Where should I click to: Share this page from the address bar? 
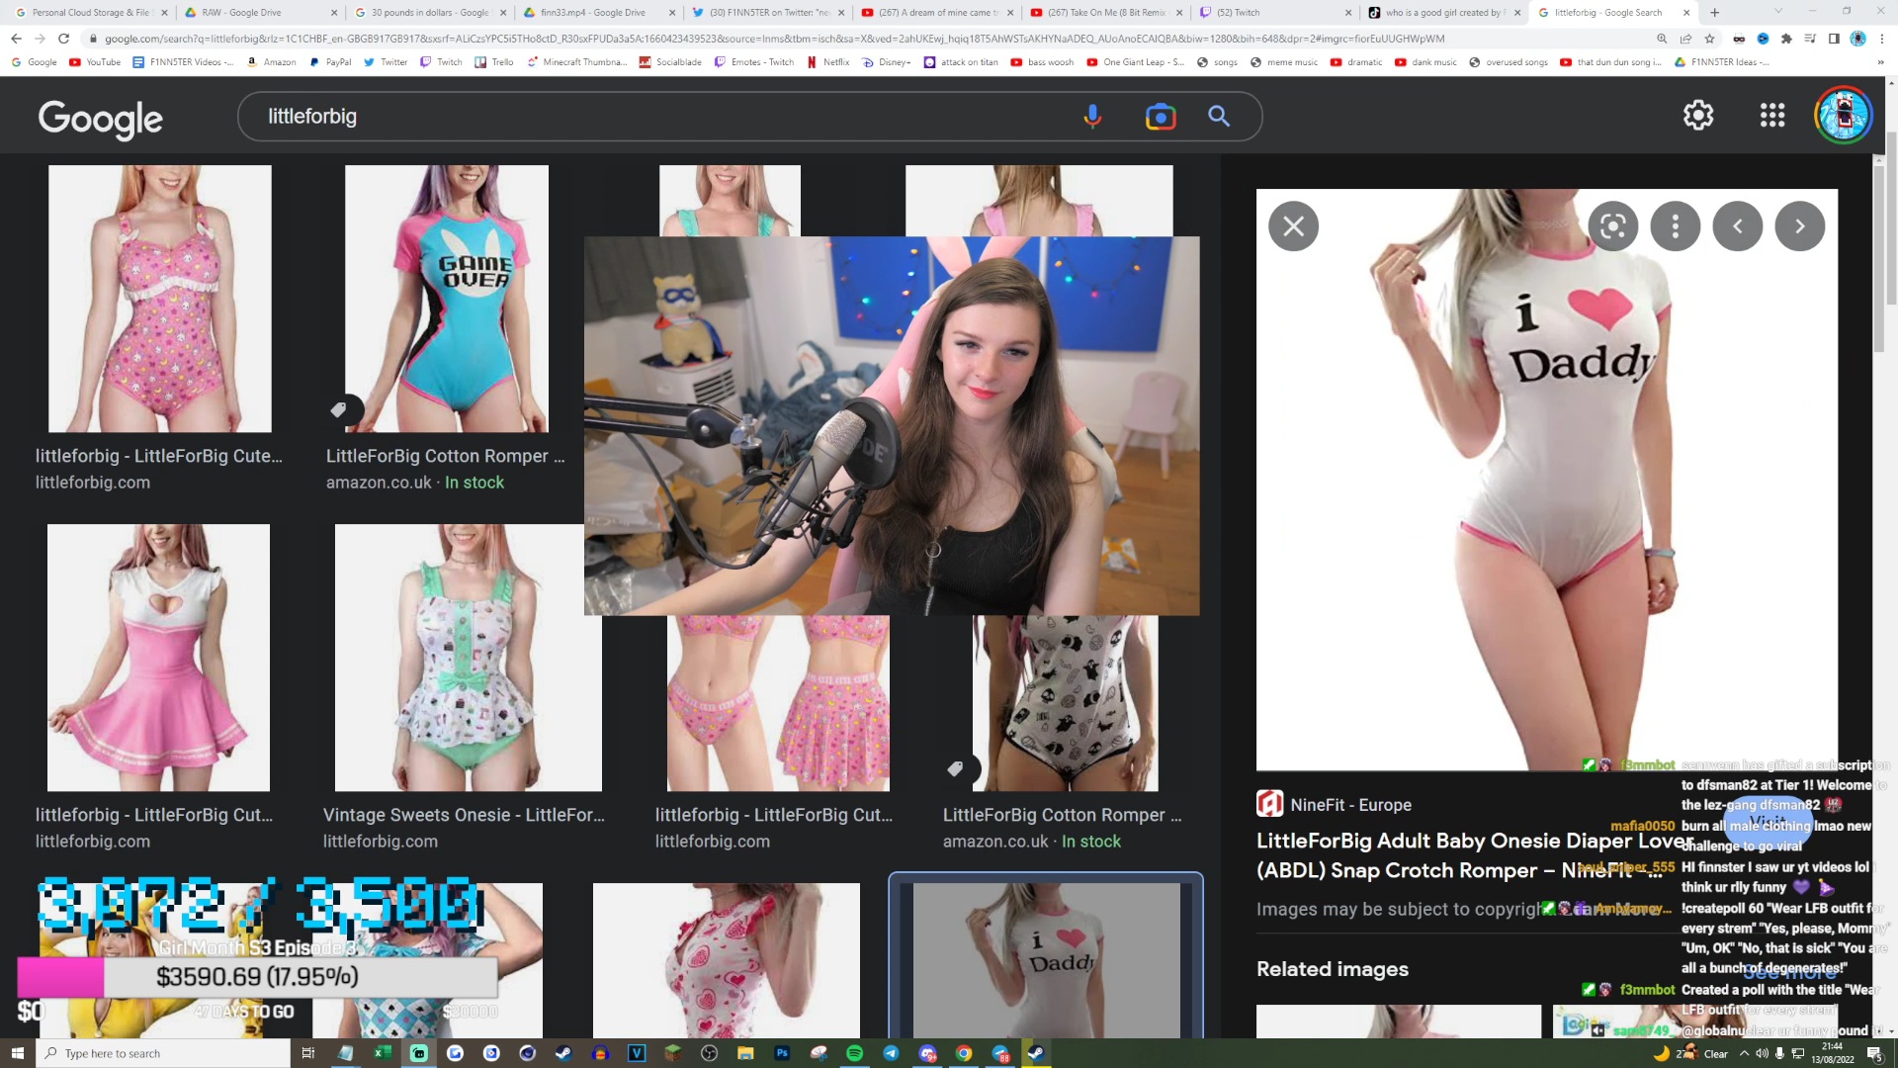click(x=1685, y=39)
